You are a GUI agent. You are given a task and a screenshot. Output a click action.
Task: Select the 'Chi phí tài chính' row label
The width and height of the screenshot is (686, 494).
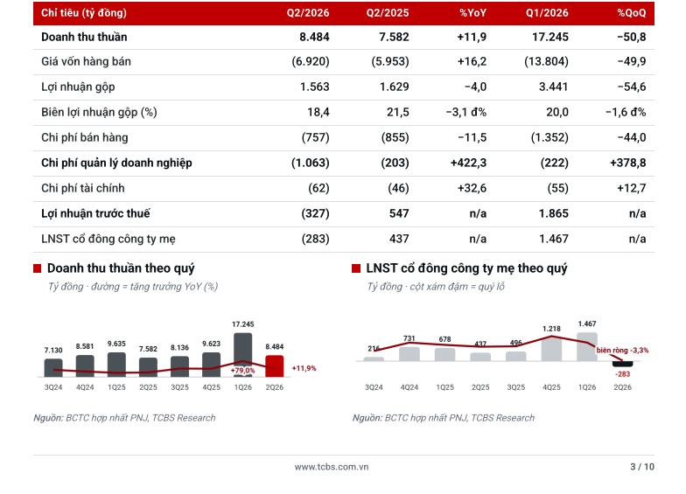[82, 189]
